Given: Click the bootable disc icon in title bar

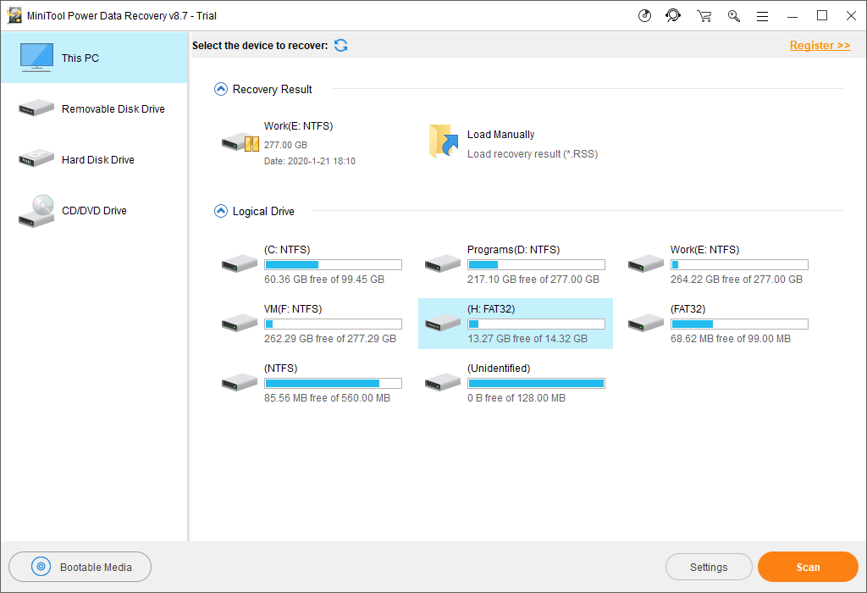Looking at the screenshot, I should pyautogui.click(x=644, y=15).
